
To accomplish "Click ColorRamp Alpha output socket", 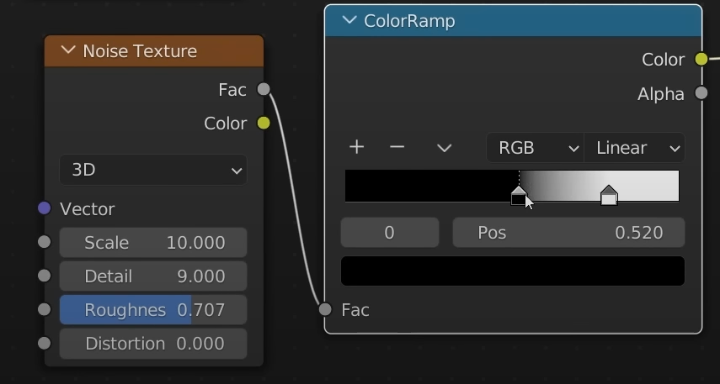I will (701, 93).
